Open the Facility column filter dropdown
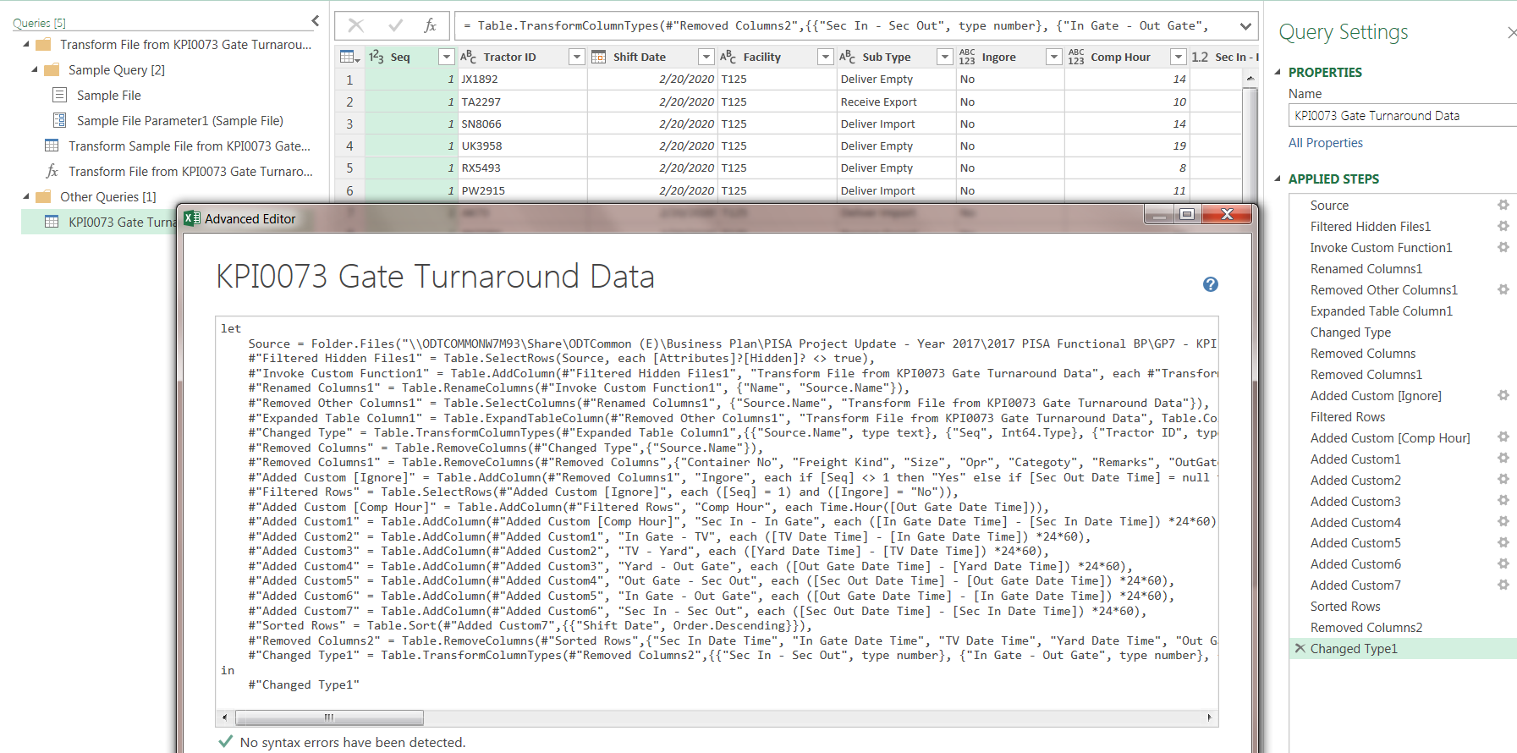 pos(826,57)
